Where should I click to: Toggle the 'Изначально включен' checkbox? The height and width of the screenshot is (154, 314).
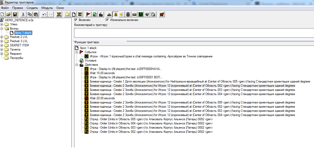pos(107,20)
